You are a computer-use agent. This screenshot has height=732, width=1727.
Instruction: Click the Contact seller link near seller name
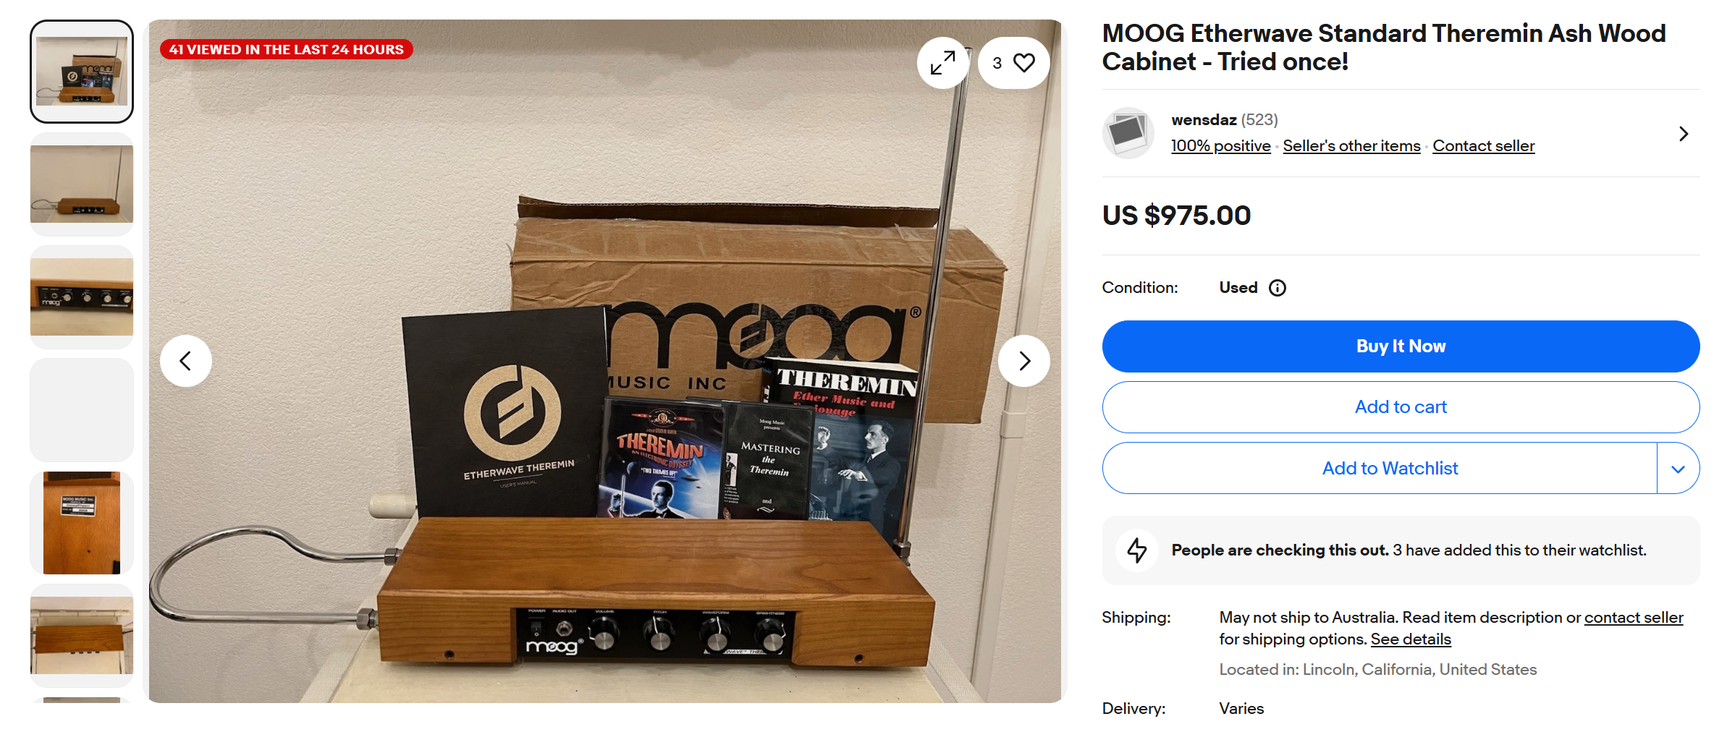tap(1483, 146)
